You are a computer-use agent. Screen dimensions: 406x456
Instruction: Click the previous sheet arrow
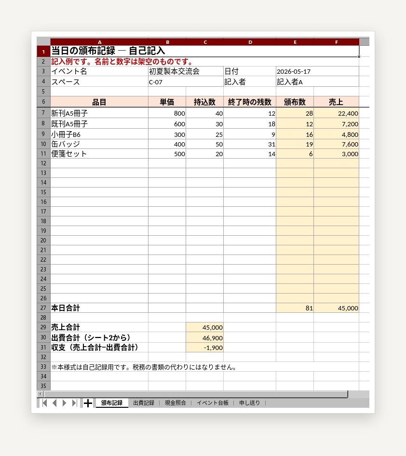(x=54, y=403)
